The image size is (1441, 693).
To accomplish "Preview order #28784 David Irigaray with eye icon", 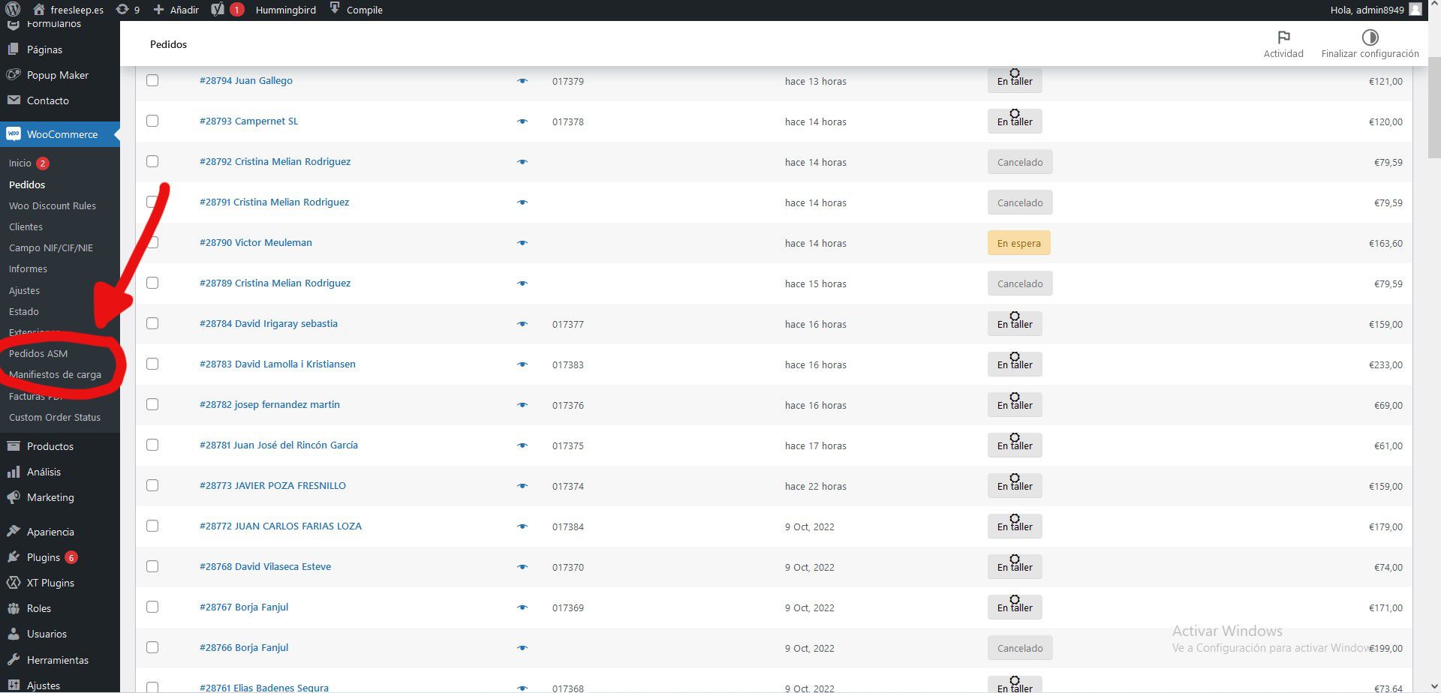I will click(522, 324).
